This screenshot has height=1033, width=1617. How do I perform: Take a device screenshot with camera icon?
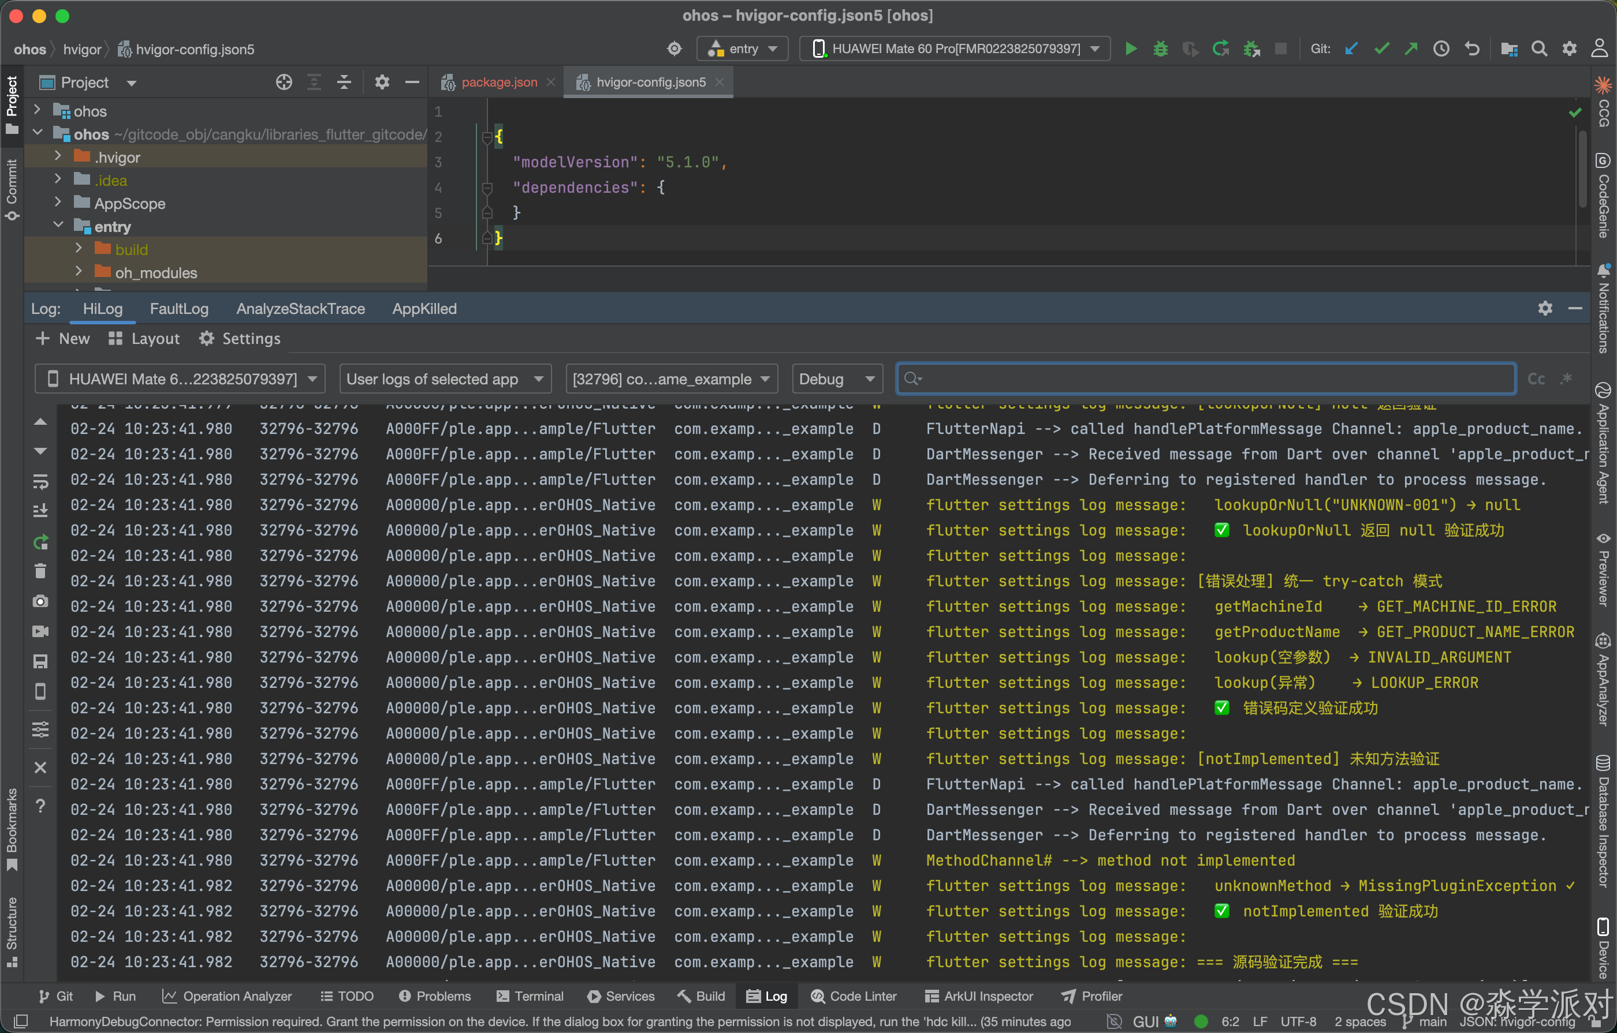(40, 601)
